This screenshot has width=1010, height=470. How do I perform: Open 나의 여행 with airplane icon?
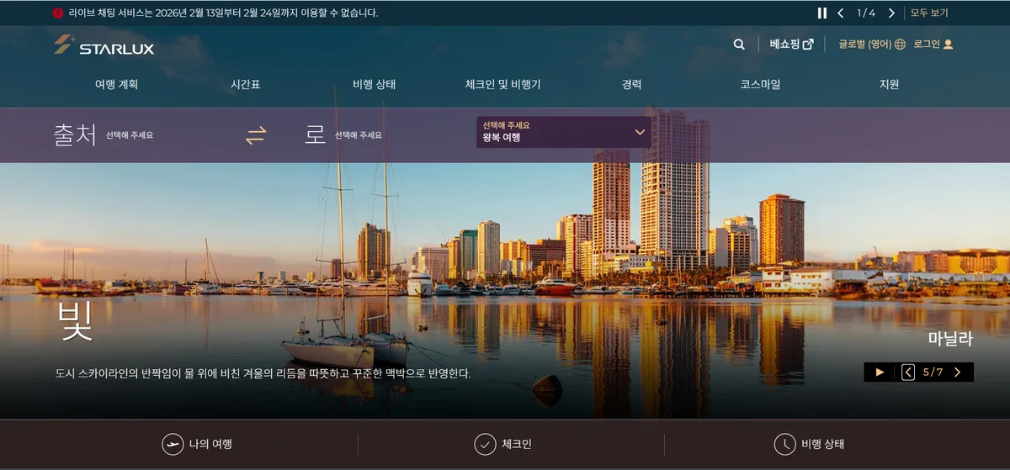[197, 444]
